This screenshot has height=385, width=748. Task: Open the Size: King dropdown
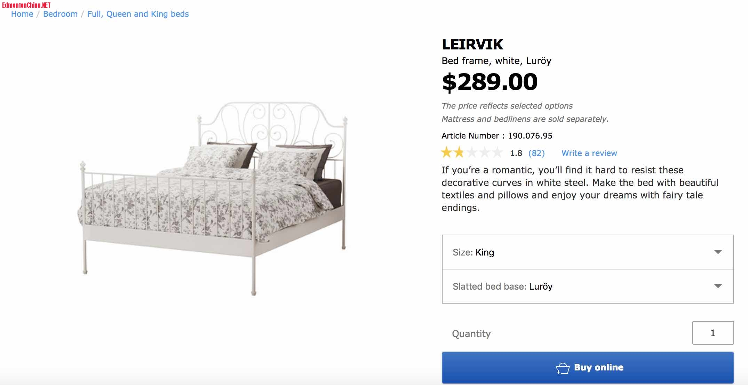click(588, 252)
